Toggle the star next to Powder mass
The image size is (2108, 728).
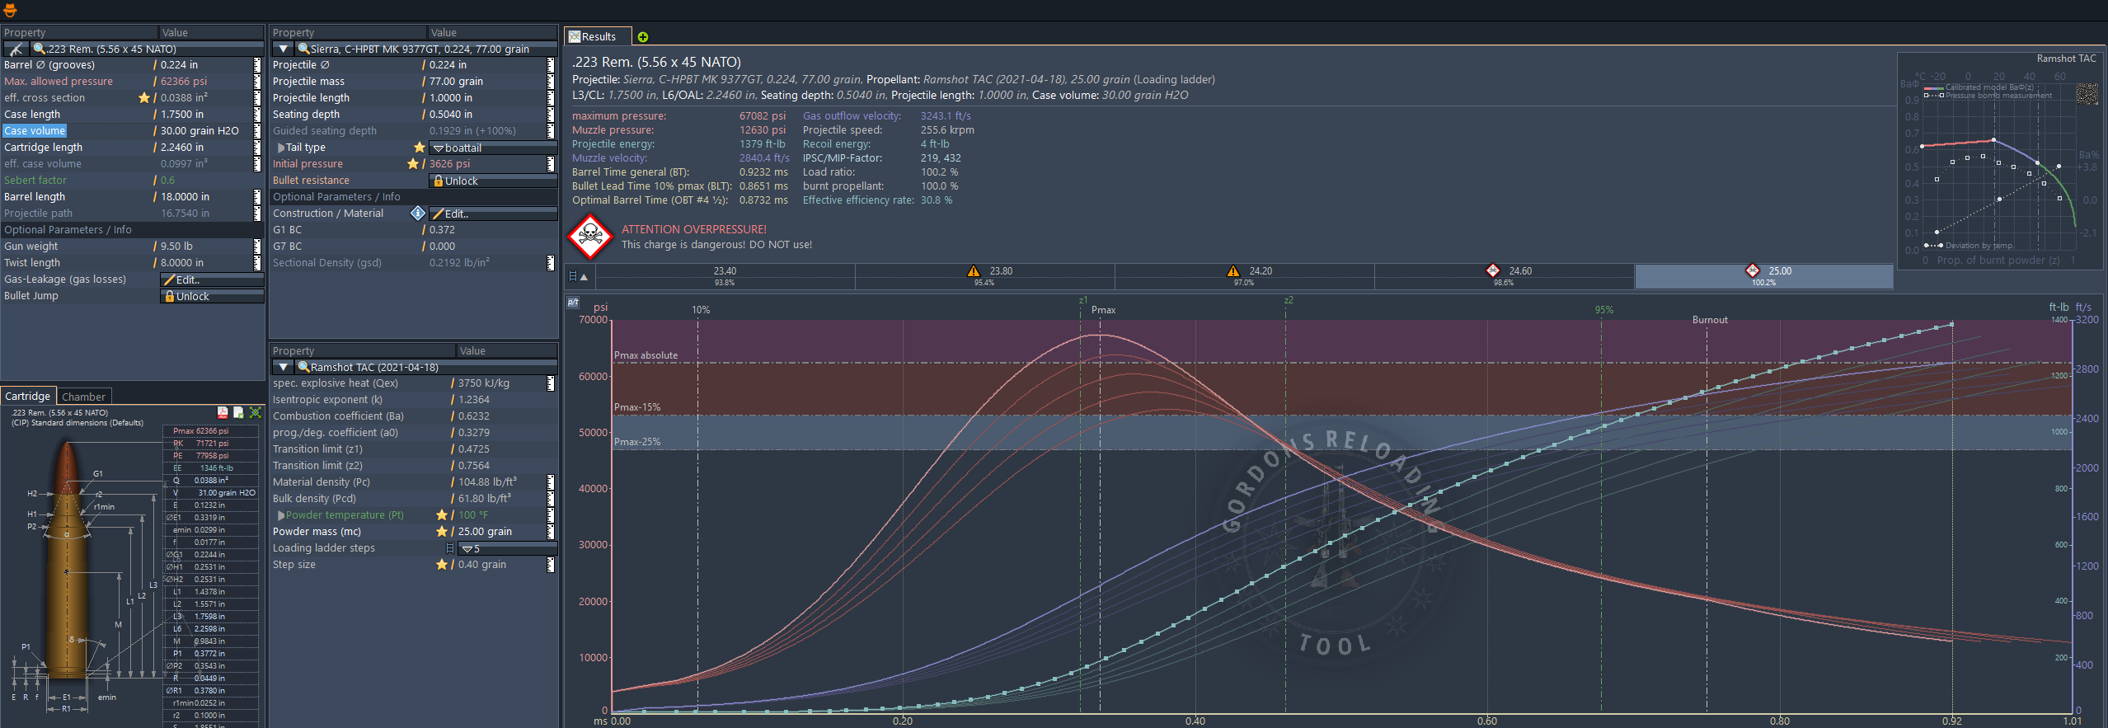pos(442,532)
